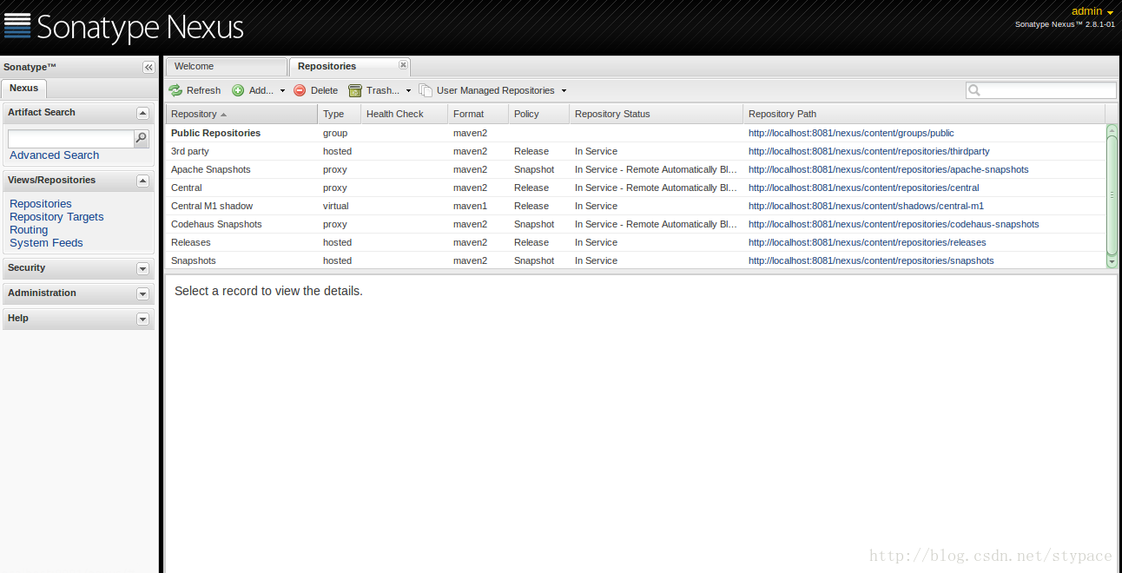
Task: Sort by the Format column header
Action: [478, 114]
